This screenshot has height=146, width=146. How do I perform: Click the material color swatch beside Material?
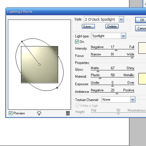(142, 79)
